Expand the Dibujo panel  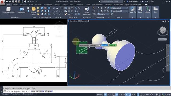coord(58,17)
